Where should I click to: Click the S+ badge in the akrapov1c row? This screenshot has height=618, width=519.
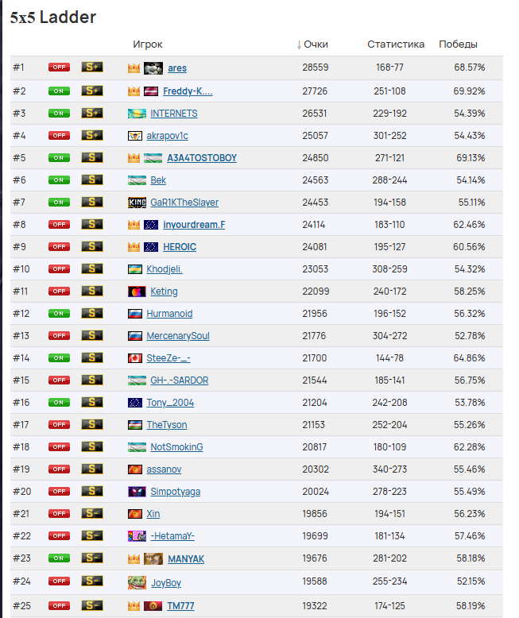click(92, 135)
